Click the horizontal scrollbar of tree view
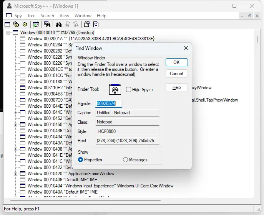Screen dimensions: 264x215 [85, 200]
